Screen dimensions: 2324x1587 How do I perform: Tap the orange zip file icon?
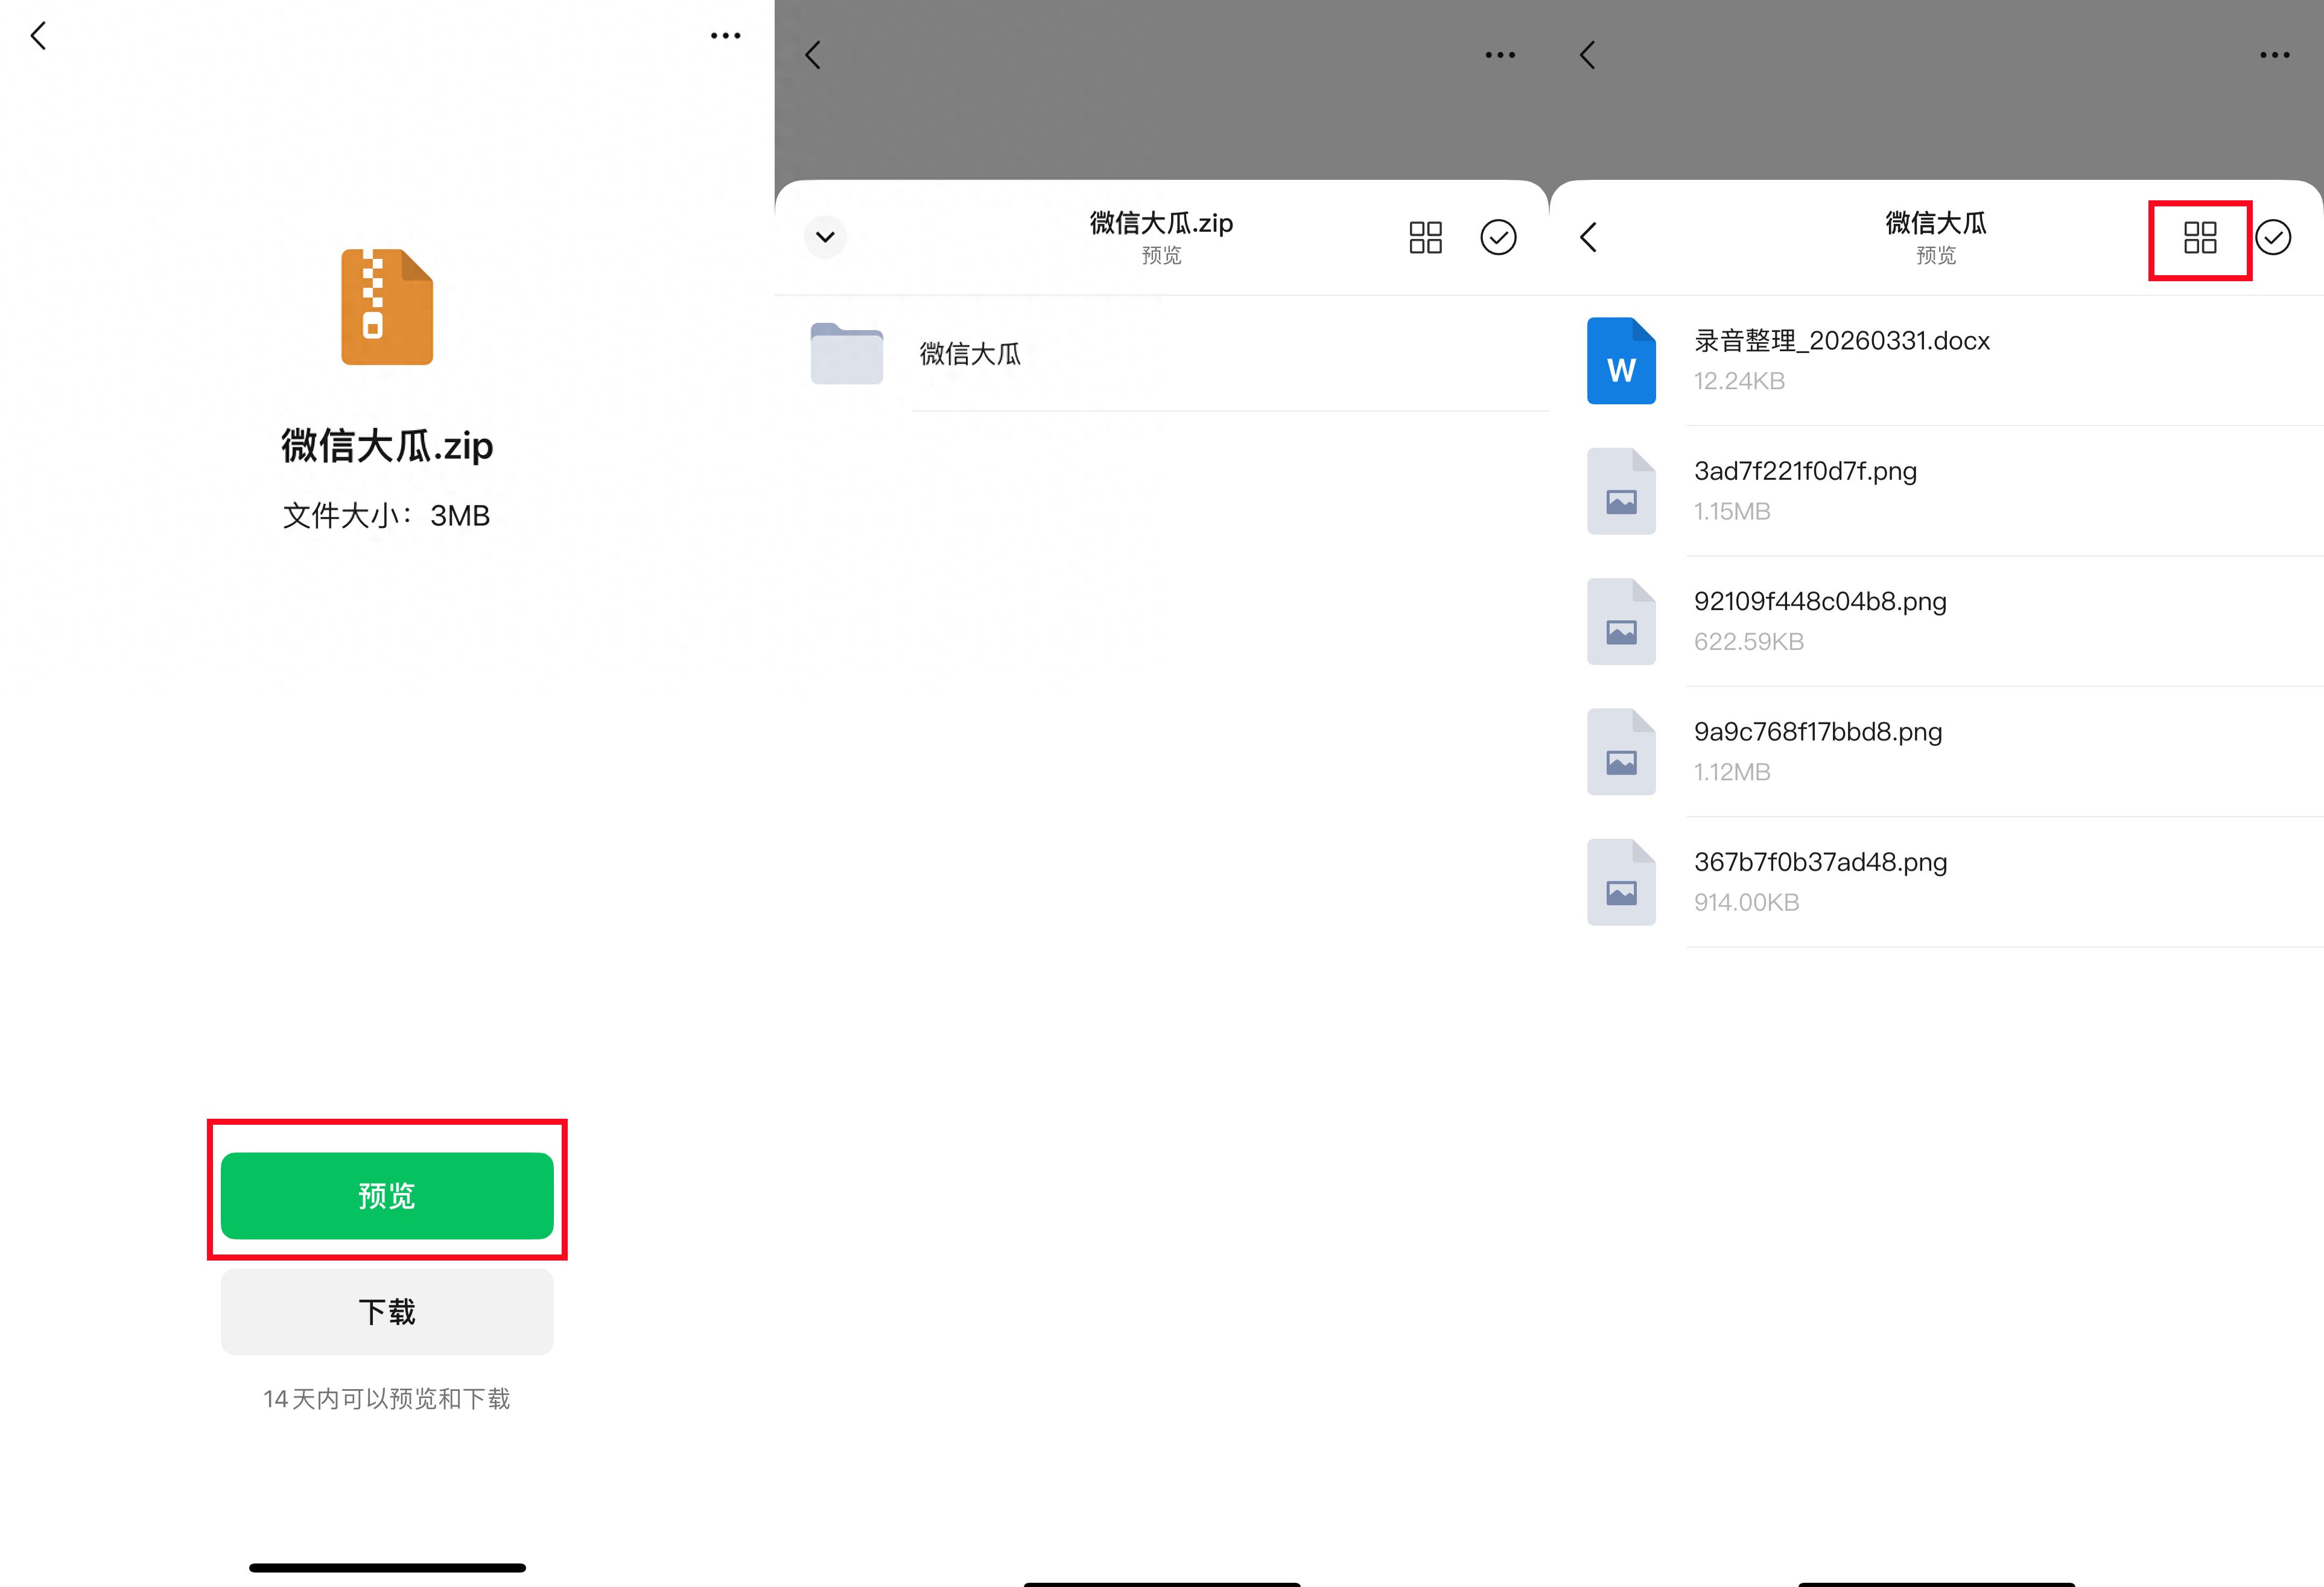(x=387, y=307)
